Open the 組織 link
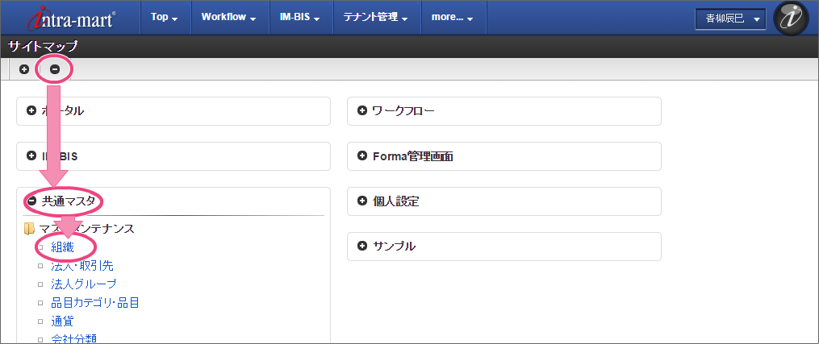Screen dimensions: 819x344 coord(62,247)
